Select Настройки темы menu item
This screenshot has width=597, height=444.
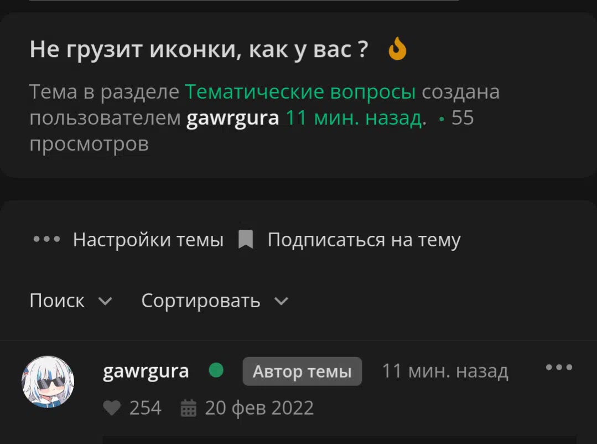(x=148, y=240)
